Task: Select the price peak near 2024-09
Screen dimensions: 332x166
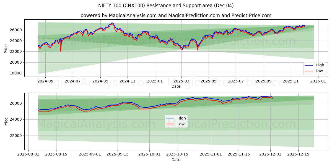Action: click(112, 23)
